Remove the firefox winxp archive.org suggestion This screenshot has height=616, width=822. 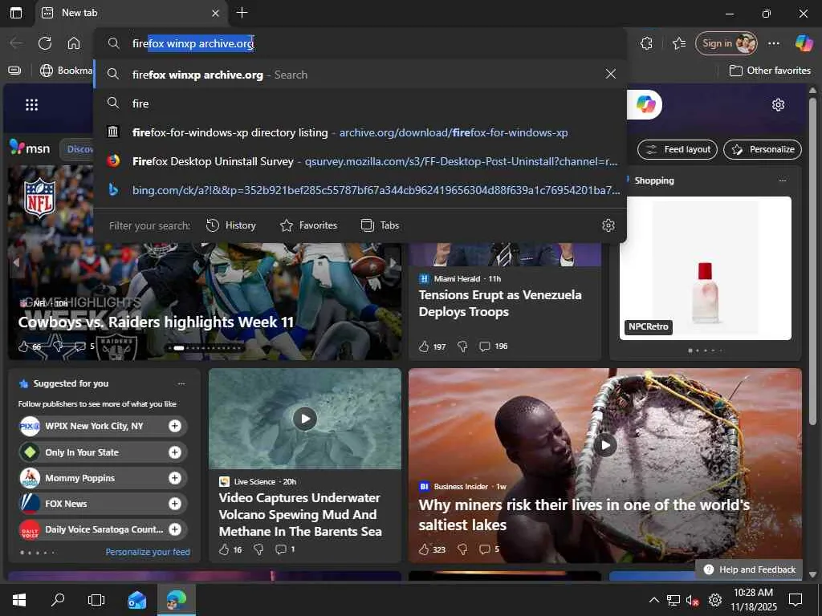pos(610,74)
